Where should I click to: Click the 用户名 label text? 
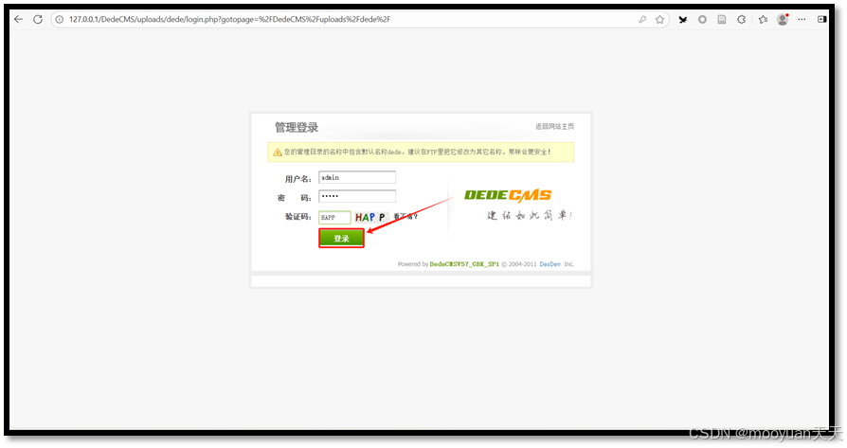(x=298, y=179)
